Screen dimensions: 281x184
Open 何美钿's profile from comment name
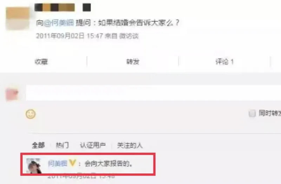[x=58, y=163]
